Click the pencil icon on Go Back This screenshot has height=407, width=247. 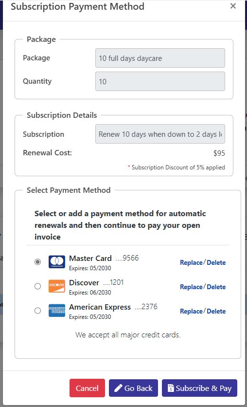click(118, 388)
